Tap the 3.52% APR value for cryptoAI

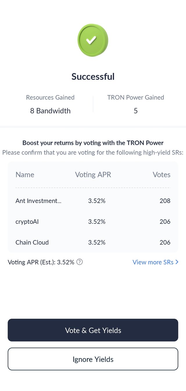97,221
